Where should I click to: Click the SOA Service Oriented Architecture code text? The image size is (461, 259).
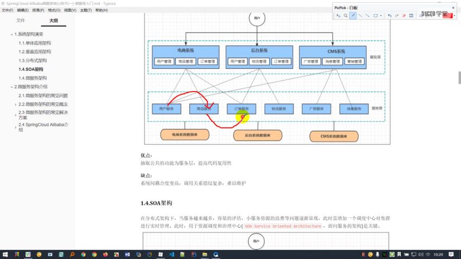283,226
